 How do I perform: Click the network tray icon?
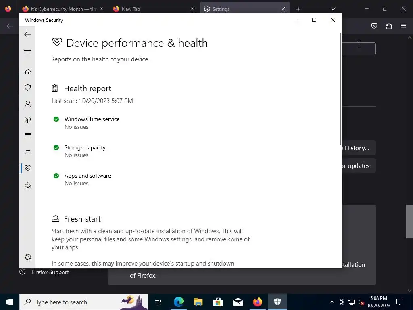pyautogui.click(x=351, y=302)
